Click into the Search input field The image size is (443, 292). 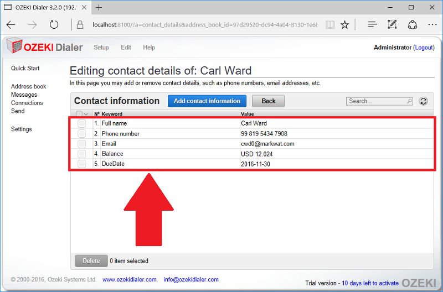click(377, 101)
